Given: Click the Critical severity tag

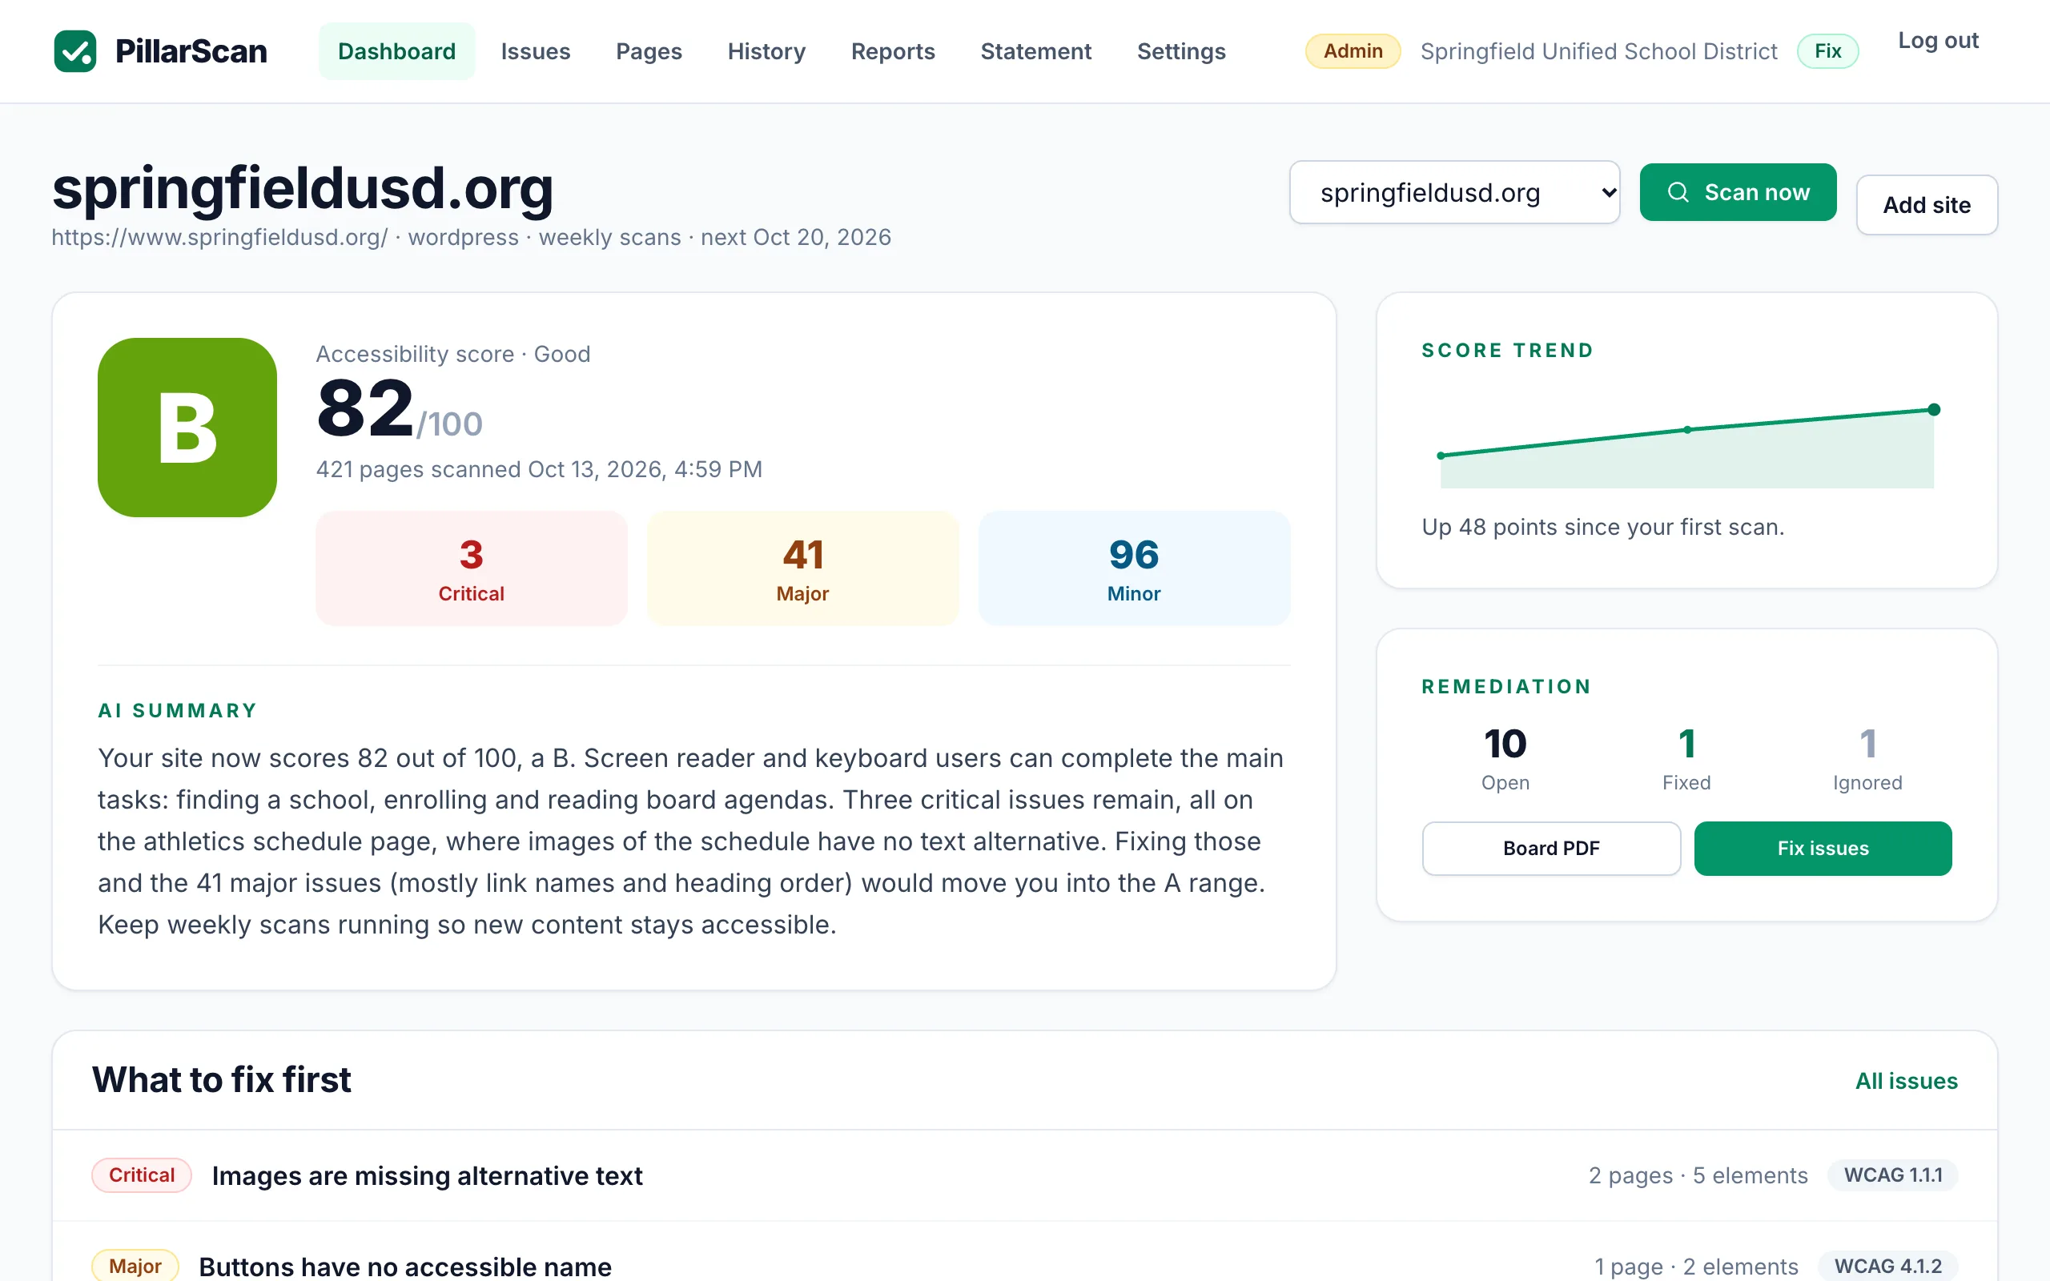Looking at the screenshot, I should (x=142, y=1175).
